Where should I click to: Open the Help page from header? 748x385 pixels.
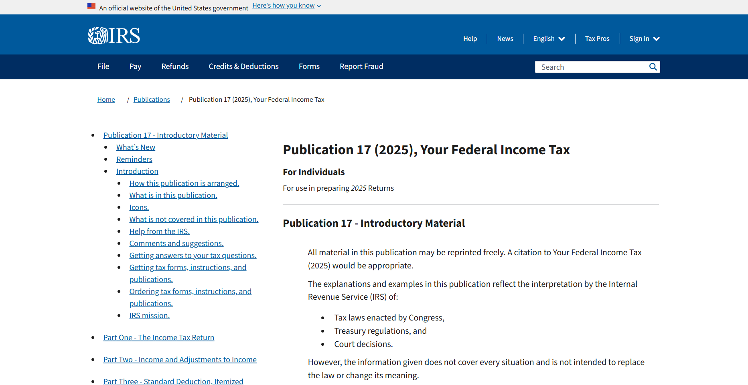pyautogui.click(x=470, y=38)
